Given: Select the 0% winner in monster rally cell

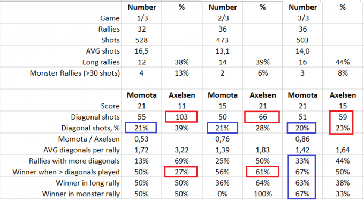Looking at the screenshot, I should click(222, 194).
